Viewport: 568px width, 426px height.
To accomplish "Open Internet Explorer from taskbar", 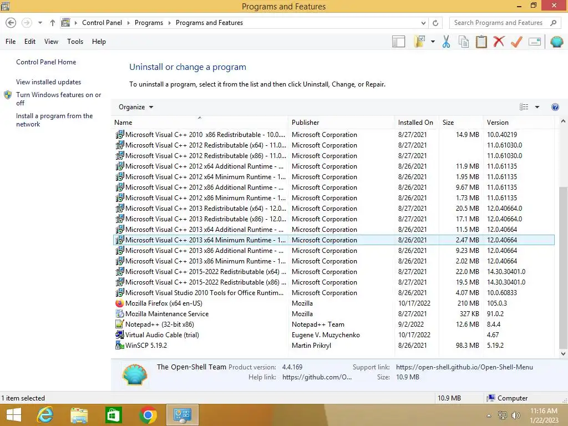I will 45,415.
